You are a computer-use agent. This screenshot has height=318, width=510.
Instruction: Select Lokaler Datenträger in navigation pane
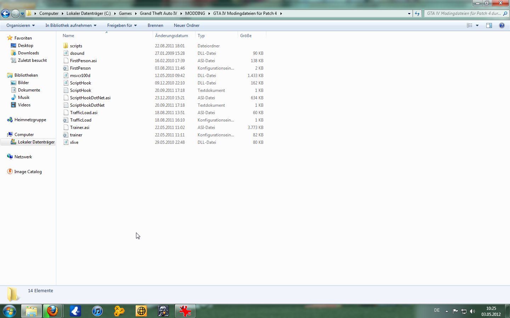(x=36, y=142)
